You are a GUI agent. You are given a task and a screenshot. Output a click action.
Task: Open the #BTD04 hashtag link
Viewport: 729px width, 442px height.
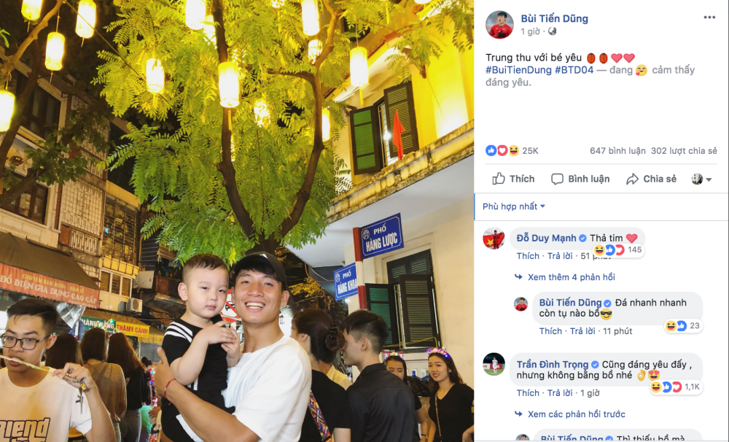[x=574, y=70]
